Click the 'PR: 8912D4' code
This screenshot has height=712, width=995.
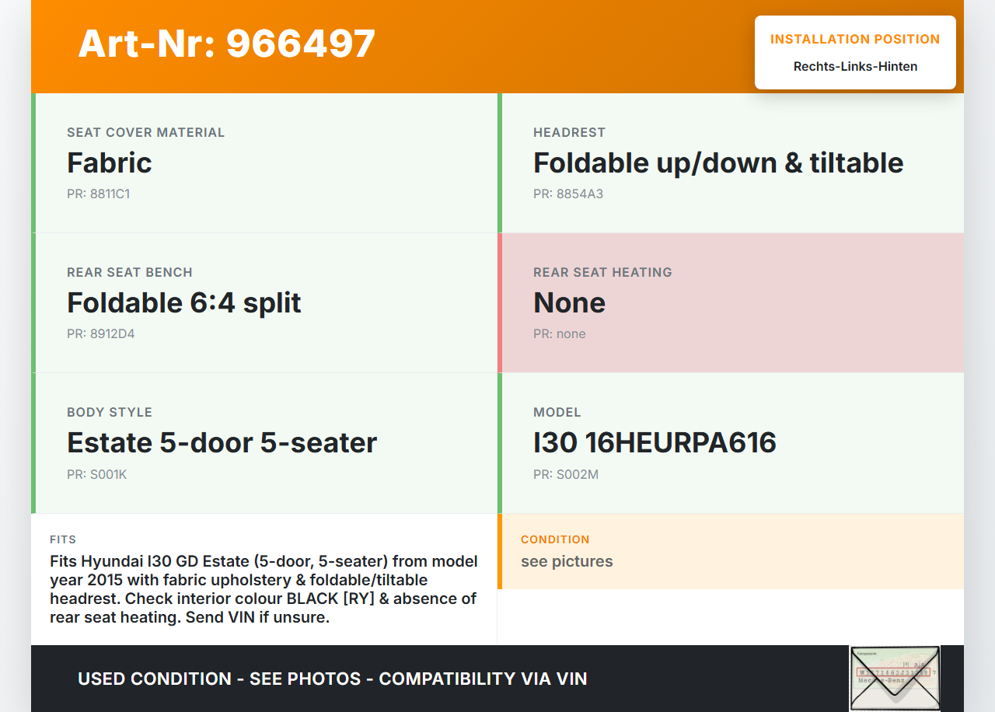click(101, 333)
